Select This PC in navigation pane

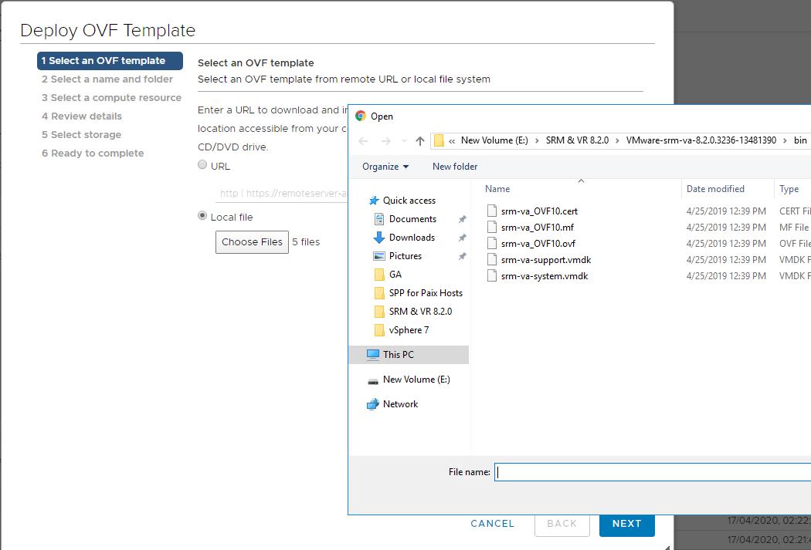click(x=409, y=355)
